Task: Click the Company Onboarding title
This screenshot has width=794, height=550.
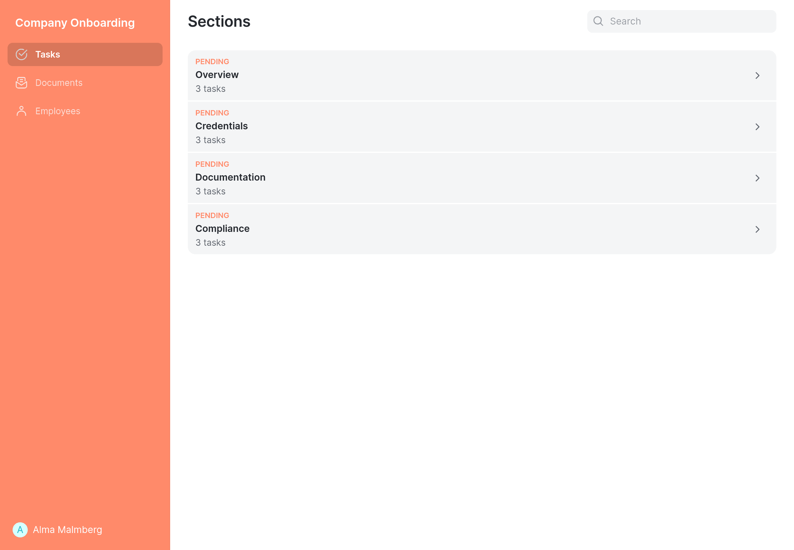Action: tap(75, 23)
